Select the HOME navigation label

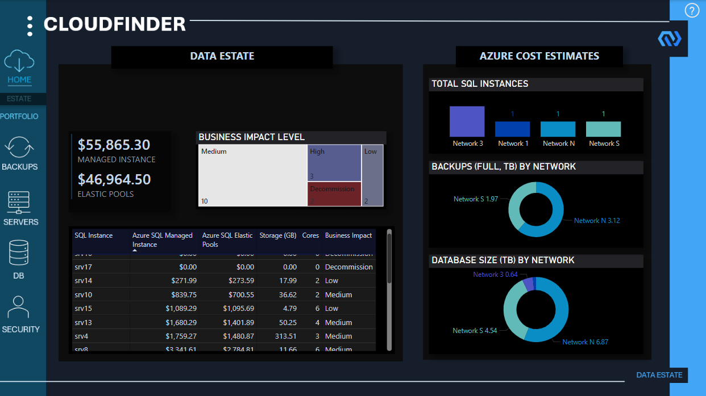(x=19, y=80)
